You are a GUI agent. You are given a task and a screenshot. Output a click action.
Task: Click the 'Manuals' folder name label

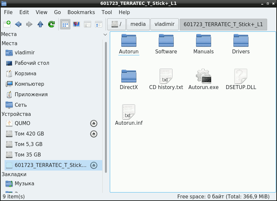coord(204,51)
